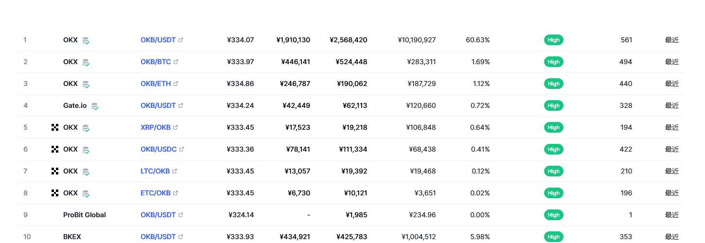705x243 pixels.
Task: Click the High confidence badge for Gate.io
Action: [x=553, y=105]
